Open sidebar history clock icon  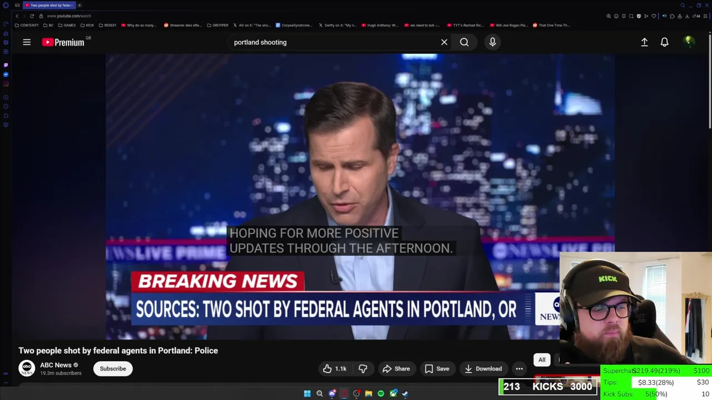(6, 106)
